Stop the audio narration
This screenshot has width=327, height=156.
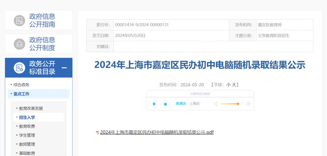coord(165,104)
